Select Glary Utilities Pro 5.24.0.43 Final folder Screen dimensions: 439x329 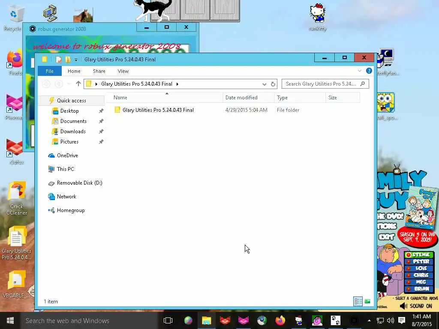click(x=158, y=110)
